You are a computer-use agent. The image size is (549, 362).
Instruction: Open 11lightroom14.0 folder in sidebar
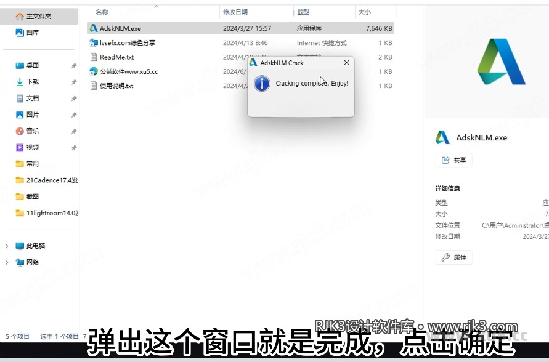click(x=52, y=213)
